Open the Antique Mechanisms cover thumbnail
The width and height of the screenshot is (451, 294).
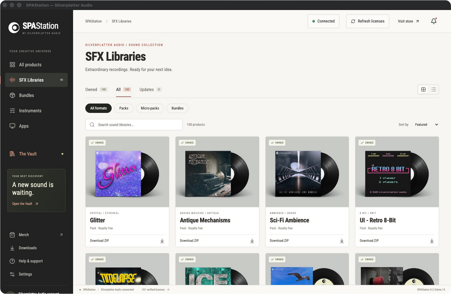point(217,172)
